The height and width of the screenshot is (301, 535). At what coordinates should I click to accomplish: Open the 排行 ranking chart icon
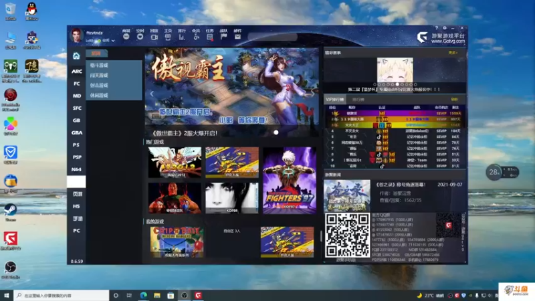pos(182,37)
